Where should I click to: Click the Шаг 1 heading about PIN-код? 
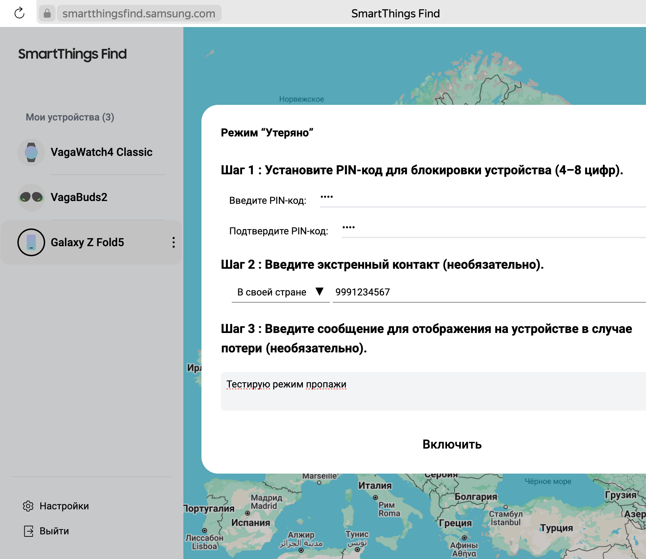click(x=422, y=170)
